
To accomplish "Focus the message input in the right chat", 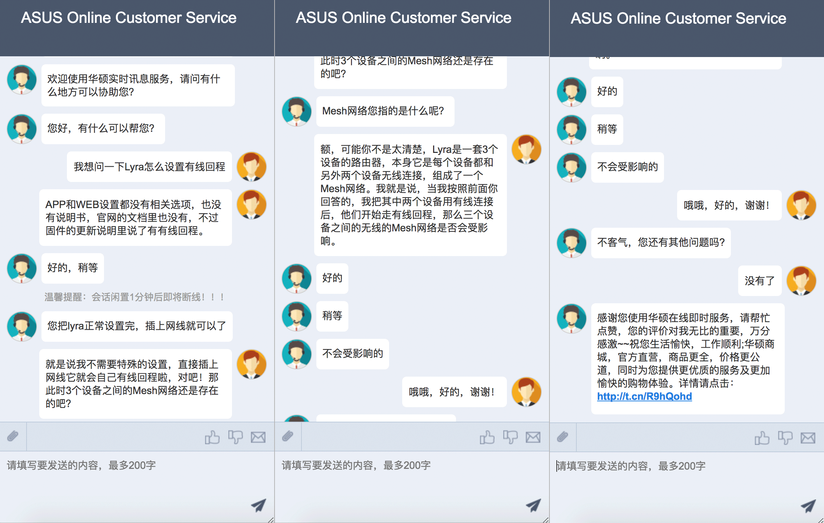I will pos(687,487).
